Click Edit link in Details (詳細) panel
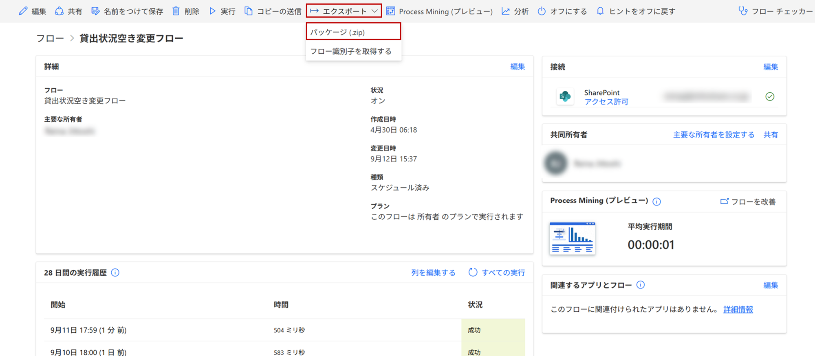 point(517,66)
